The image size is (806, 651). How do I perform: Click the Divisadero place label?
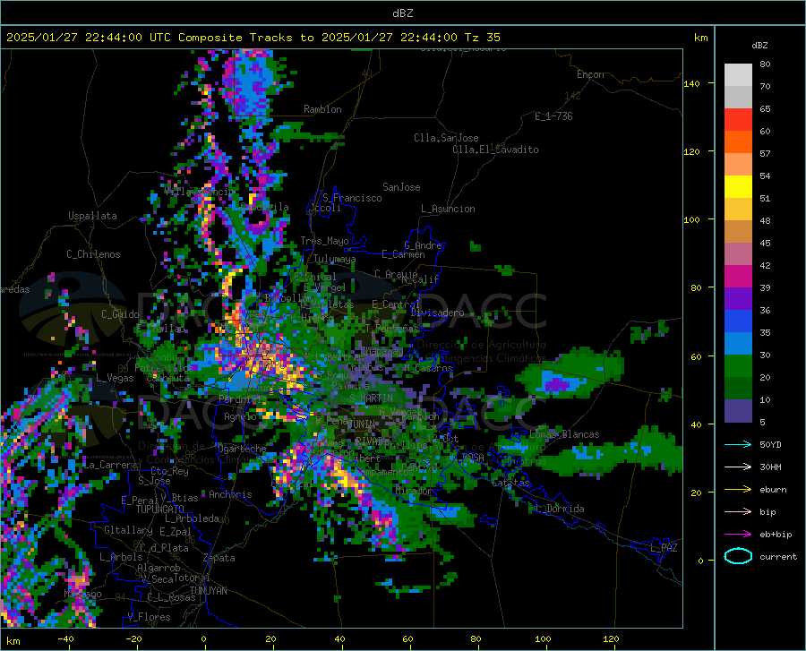pyautogui.click(x=437, y=313)
